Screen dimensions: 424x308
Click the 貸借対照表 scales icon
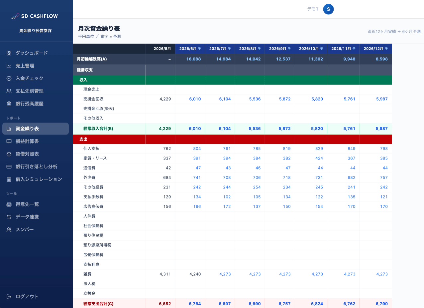tap(9, 154)
